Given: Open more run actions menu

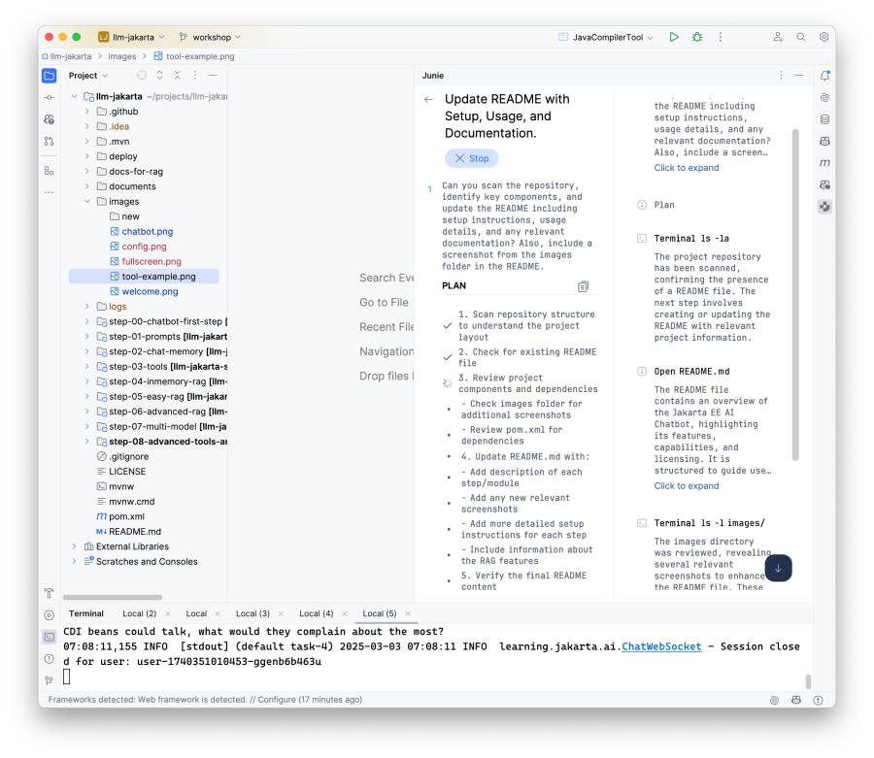Looking at the screenshot, I should [721, 37].
